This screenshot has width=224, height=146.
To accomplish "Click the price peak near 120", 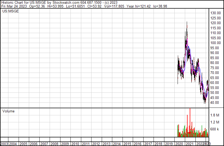I will point(186,22).
